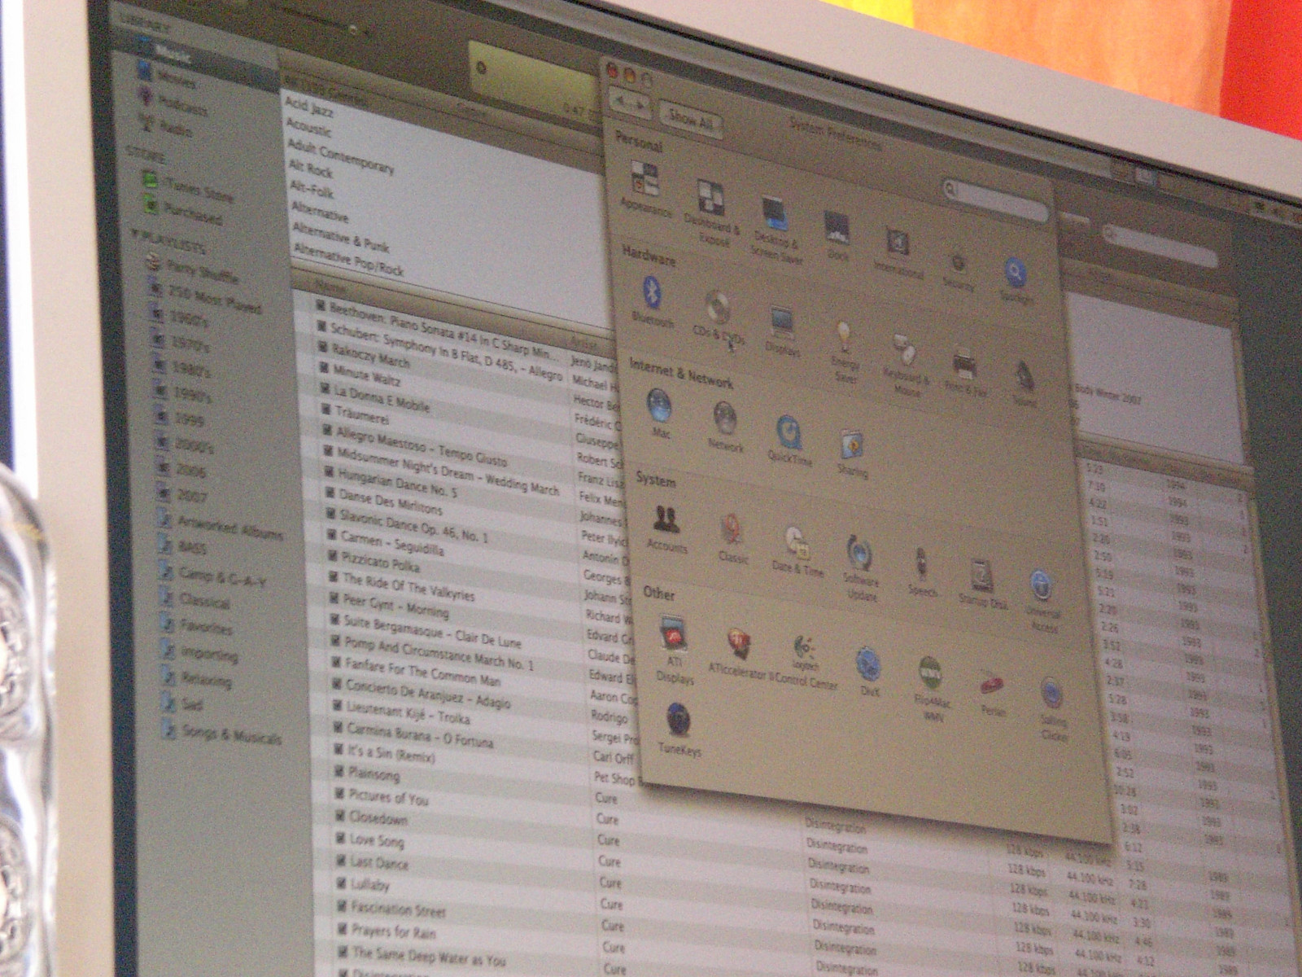Uncheck the Pizzicato Polka checkbox
Screen dimensions: 1302x977
tap(332, 556)
